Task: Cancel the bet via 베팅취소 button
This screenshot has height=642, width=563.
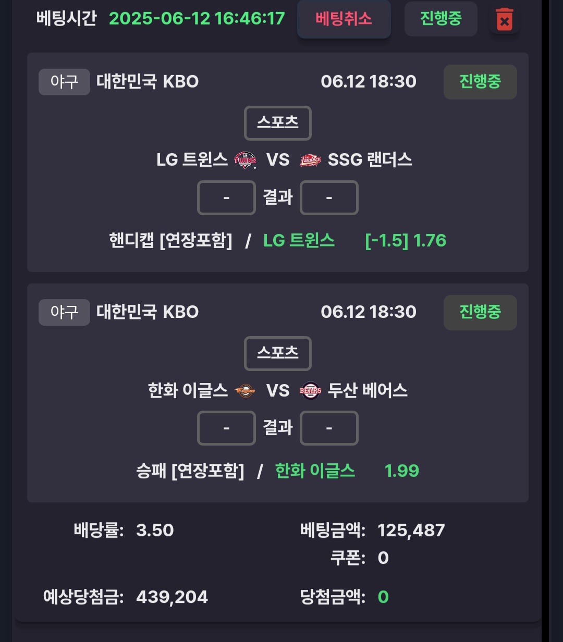Action: (x=344, y=19)
